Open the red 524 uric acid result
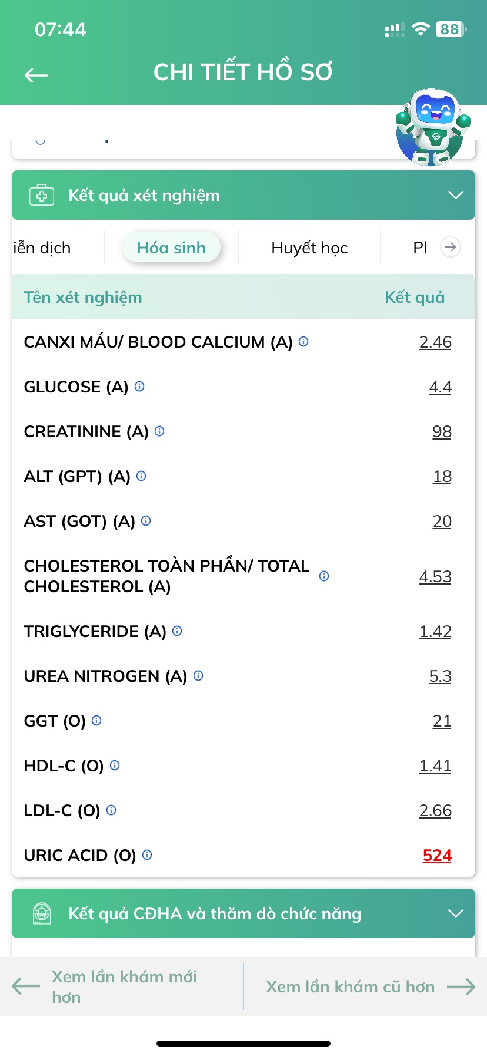This screenshot has height=1056, width=487. point(437,855)
